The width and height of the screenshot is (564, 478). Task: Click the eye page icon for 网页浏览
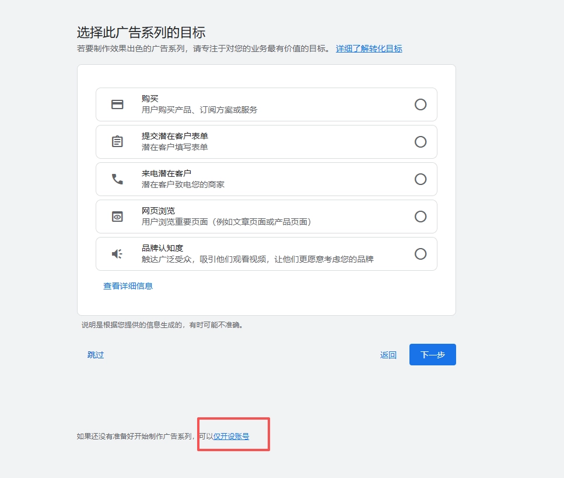pos(117,217)
